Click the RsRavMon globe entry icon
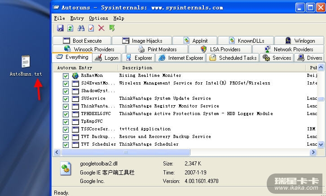Viewport: 326px width, 196px height. pos(75,76)
